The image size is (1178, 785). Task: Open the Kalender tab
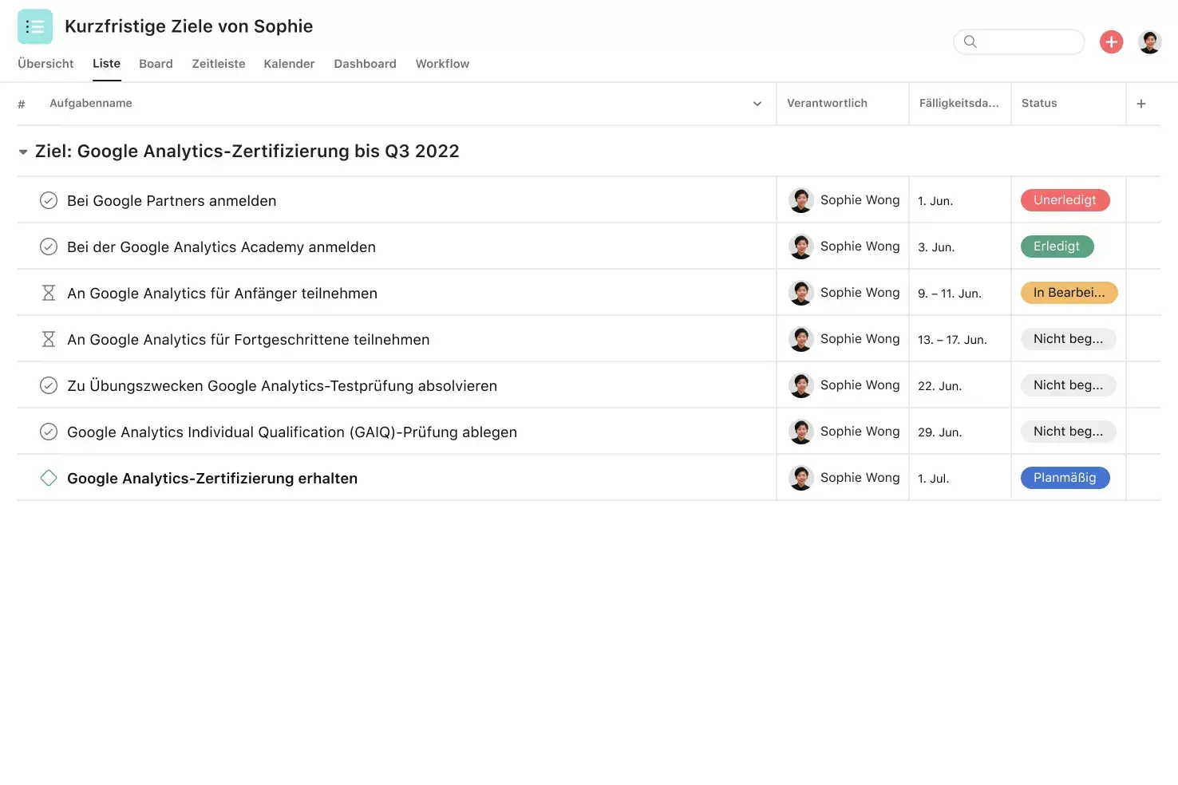[x=289, y=64]
